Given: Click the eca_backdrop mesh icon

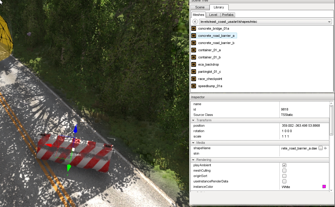Looking at the screenshot, I should pos(194,64).
